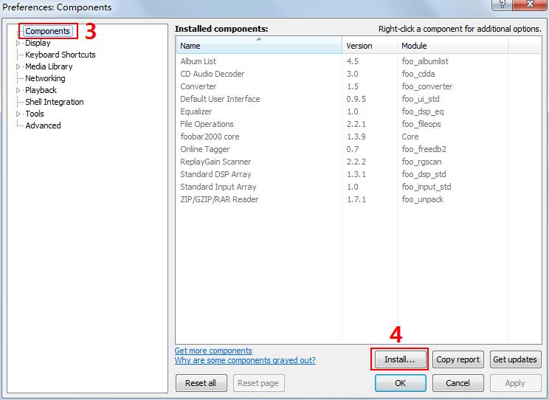
Task: Click the help question mark title button
Action: [x=502, y=4]
